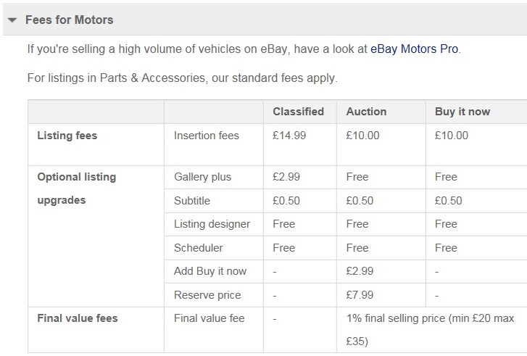Click the Classified column header
This screenshot has width=527, height=356.
298,112
